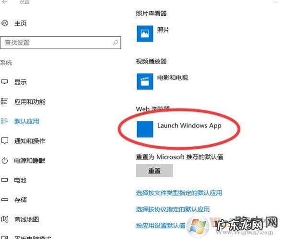This screenshot has width=281, height=239.
Task: Select the Battery icon
Action: pos(4,180)
